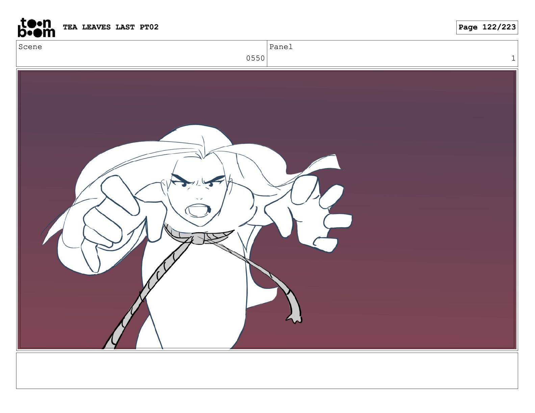The width and height of the screenshot is (535, 413).
Task: Select the title 'TEA LEAVES LAST PT02'
Action: tap(110, 27)
